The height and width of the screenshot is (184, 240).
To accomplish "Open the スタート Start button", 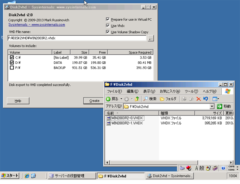I will coord(10,175).
